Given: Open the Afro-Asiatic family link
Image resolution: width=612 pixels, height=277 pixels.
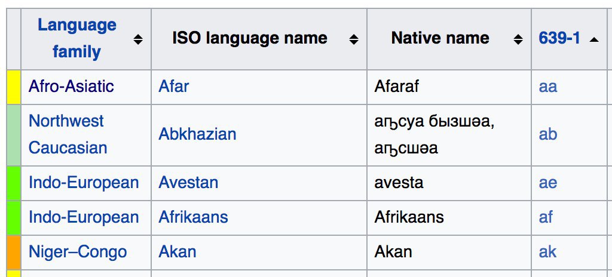Looking at the screenshot, I should click(71, 87).
